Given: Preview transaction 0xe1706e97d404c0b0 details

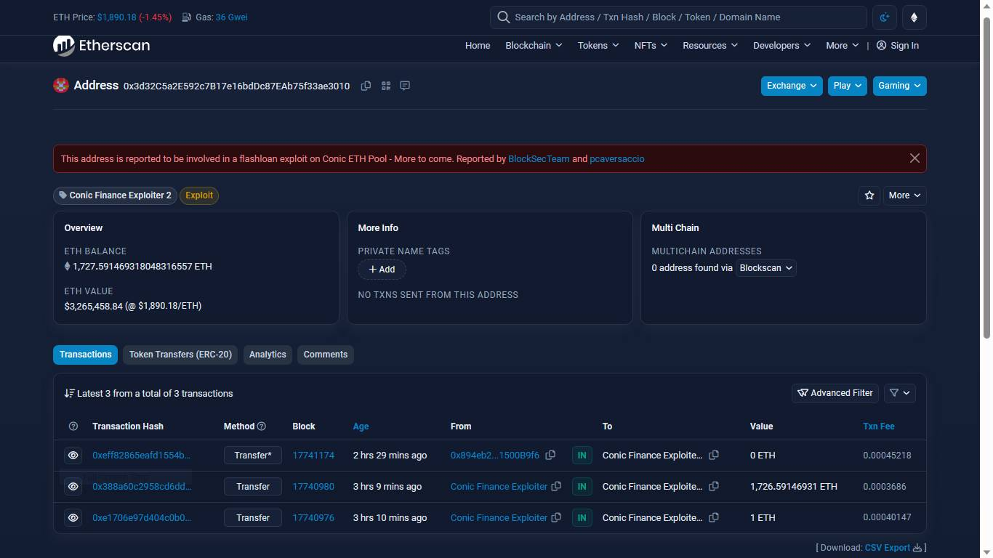Looking at the screenshot, I should [73, 518].
